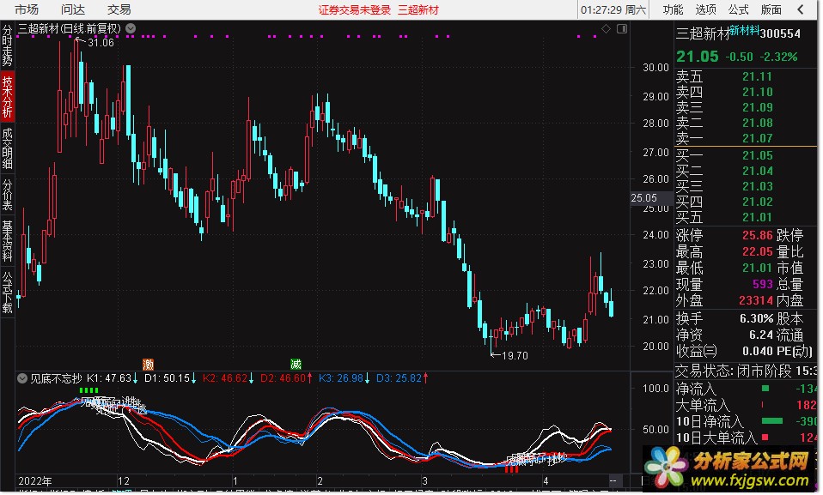The image size is (823, 495).
Task: Click the red 三超新材 title in top bar
Action: pyautogui.click(x=418, y=10)
